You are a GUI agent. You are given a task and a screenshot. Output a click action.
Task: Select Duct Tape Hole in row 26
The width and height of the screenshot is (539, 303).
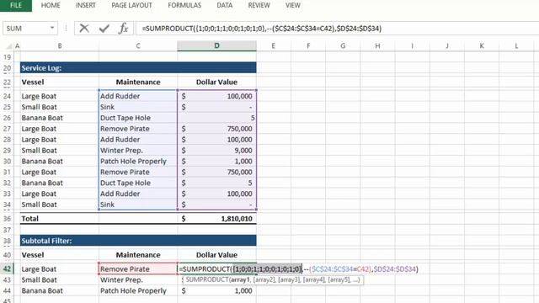point(138,118)
